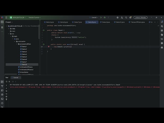Viewport: 164px width, 123px height.
Task: Open Project view options dropdown
Action: coord(9,22)
